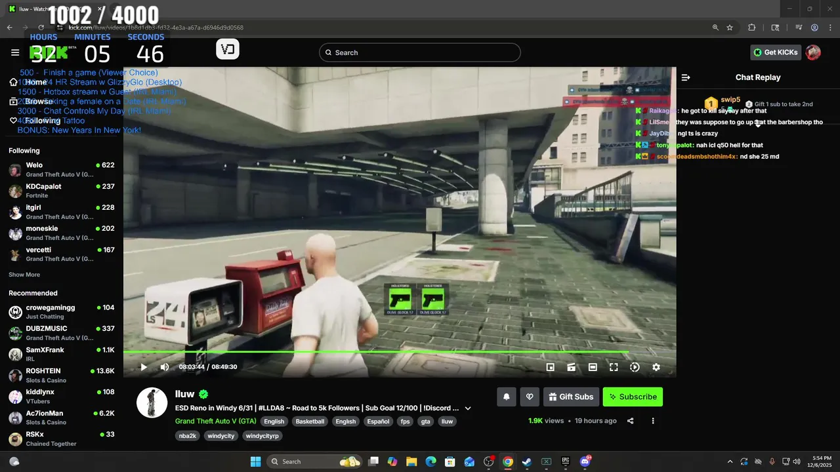Open the Grand Theft Auto V category link

tap(216, 422)
